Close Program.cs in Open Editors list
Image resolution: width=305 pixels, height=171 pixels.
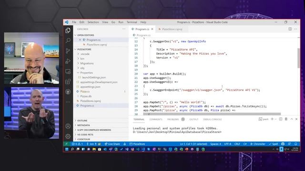click(80, 40)
